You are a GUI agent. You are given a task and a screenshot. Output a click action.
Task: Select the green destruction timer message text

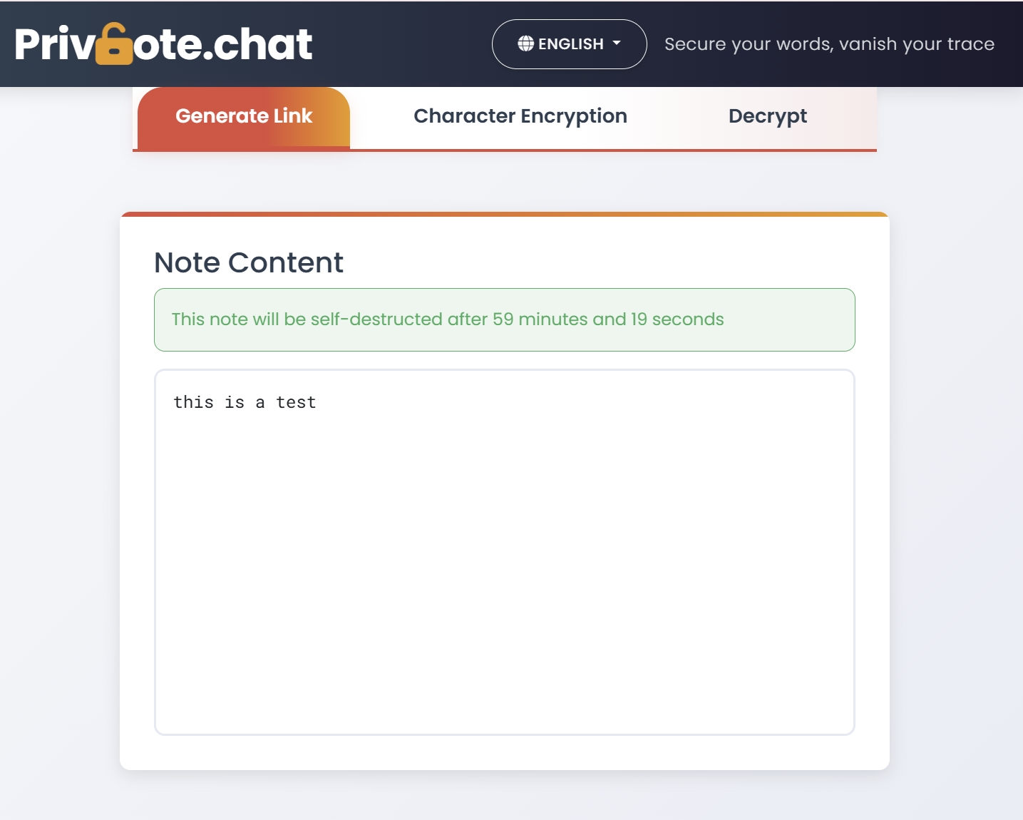[x=446, y=319]
